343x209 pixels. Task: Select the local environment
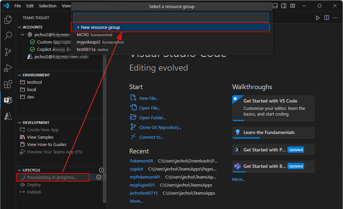(x=31, y=90)
